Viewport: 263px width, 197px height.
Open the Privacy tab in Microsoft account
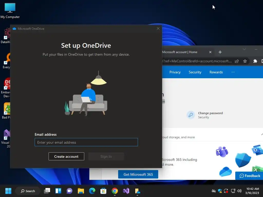(175, 72)
